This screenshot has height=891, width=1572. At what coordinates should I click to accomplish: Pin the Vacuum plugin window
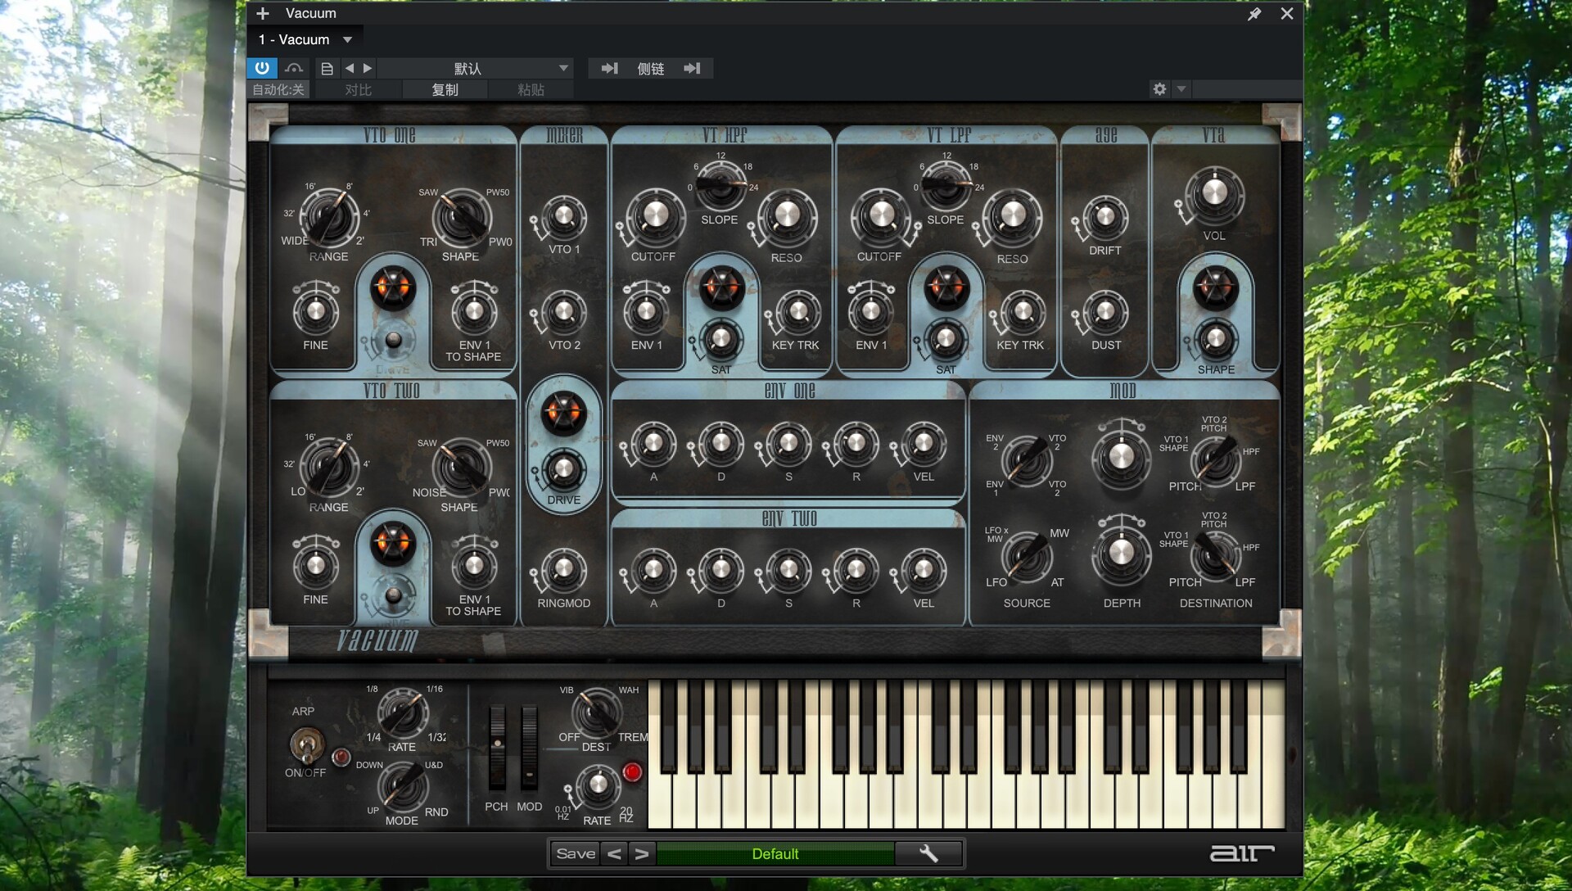click(x=1254, y=14)
